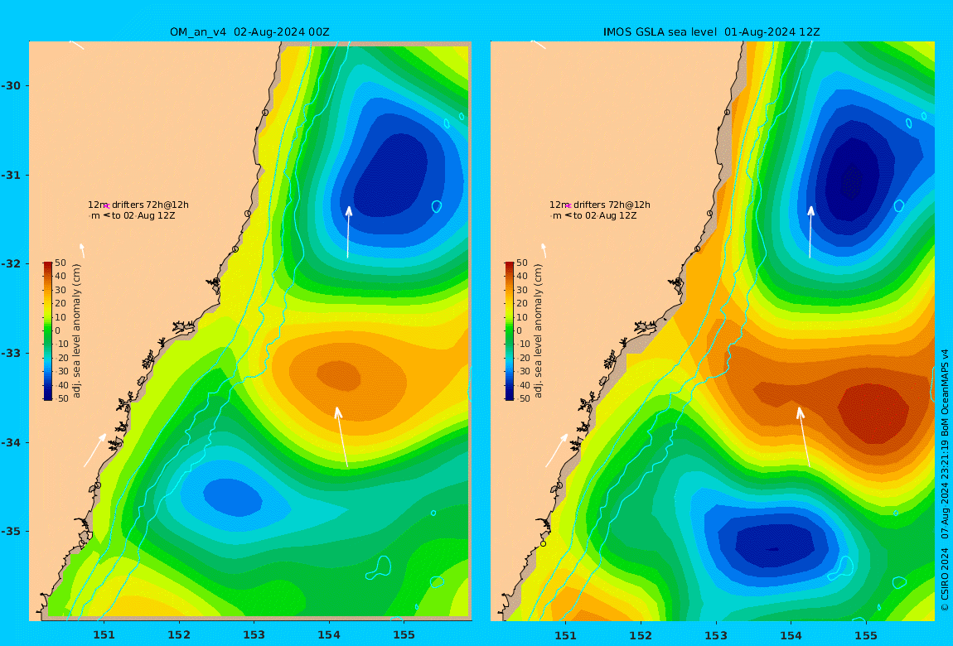Select longitude '153' under the left map

coord(254,635)
